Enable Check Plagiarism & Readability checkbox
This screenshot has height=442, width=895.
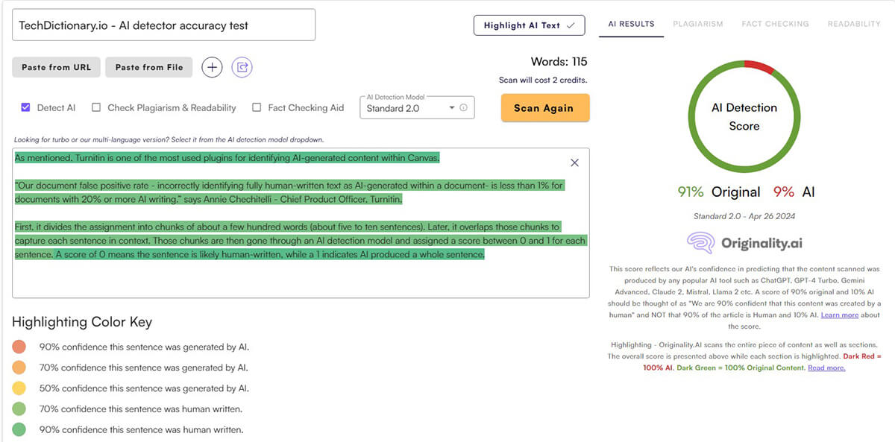96,107
